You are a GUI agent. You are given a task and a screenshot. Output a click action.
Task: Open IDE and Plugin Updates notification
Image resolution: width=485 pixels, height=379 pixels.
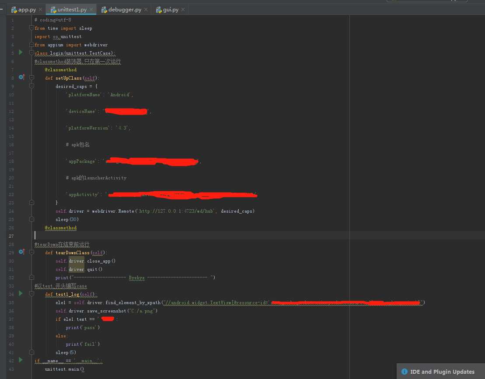(442, 372)
